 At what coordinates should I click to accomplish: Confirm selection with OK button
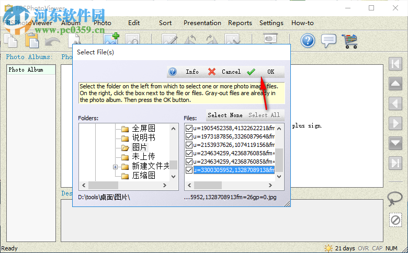(x=270, y=72)
